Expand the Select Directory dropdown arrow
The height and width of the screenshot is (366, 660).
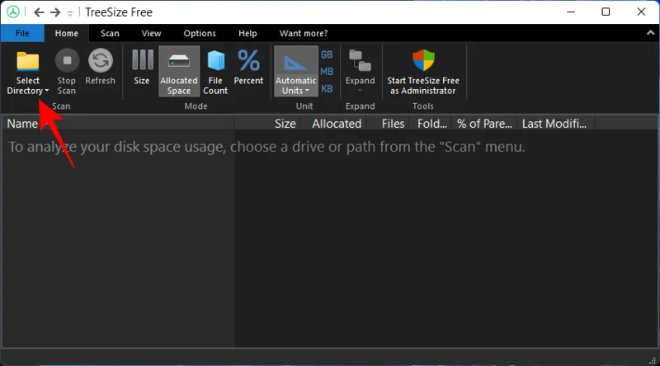tap(46, 91)
